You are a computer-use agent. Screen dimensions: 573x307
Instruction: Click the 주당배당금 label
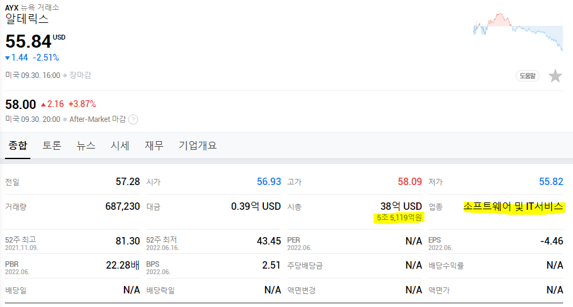pos(305,266)
